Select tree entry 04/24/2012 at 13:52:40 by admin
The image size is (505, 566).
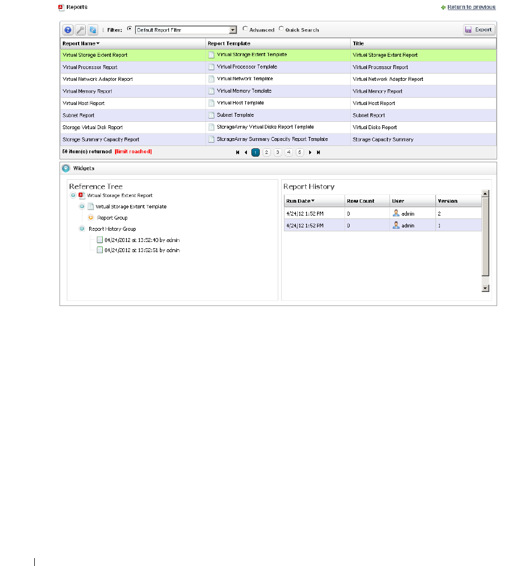tap(142, 240)
